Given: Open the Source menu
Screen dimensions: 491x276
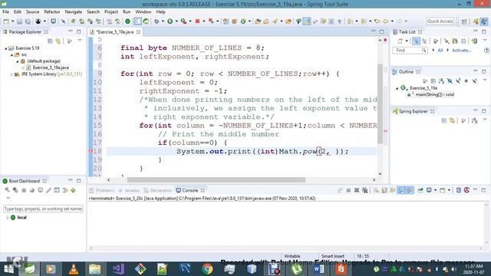Looking at the screenshot, I should (x=32, y=12).
